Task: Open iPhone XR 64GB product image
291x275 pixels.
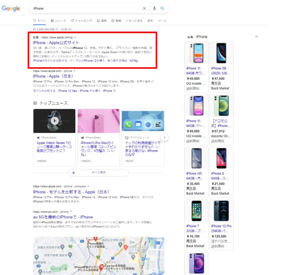Action: [x=196, y=158]
